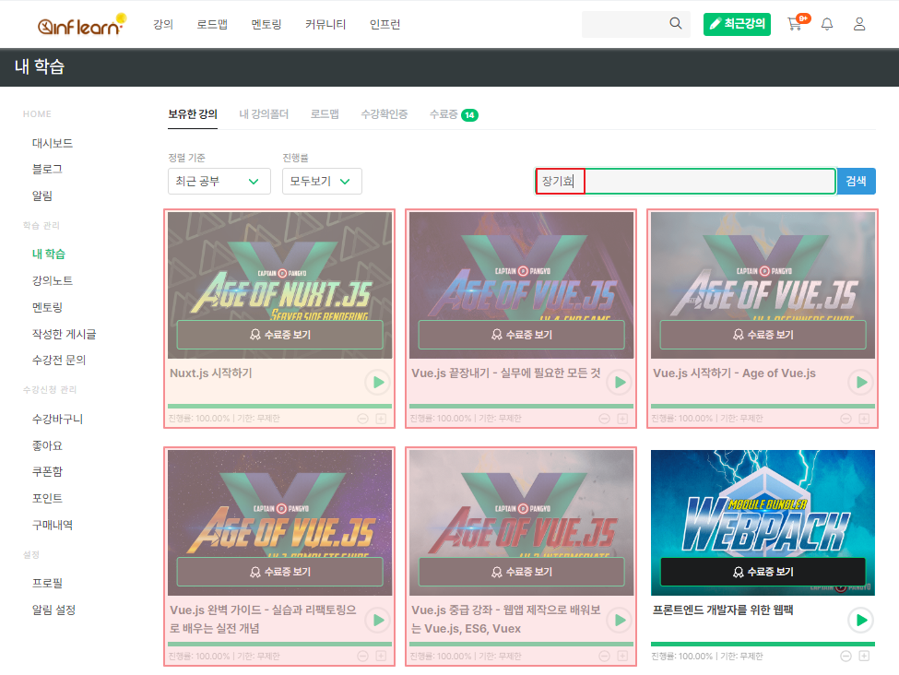The width and height of the screenshot is (899, 675).
Task: Open the user profile icon
Action: 858,24
